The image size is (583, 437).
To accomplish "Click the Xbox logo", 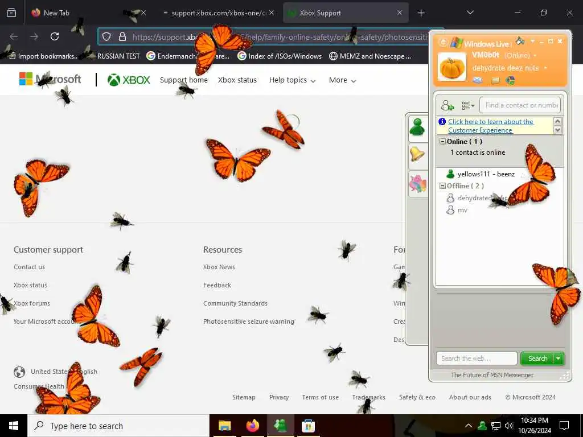I will 129,80.
